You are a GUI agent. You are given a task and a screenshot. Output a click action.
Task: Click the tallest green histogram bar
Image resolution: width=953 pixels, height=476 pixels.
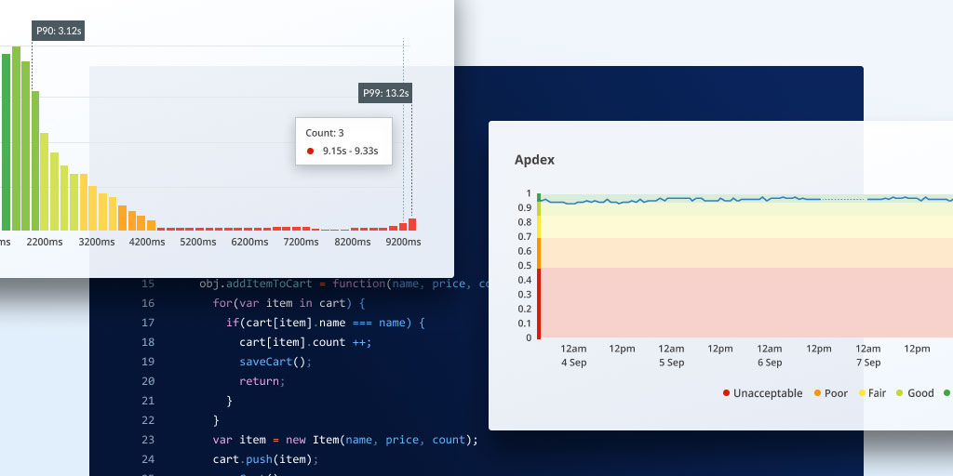(17, 139)
